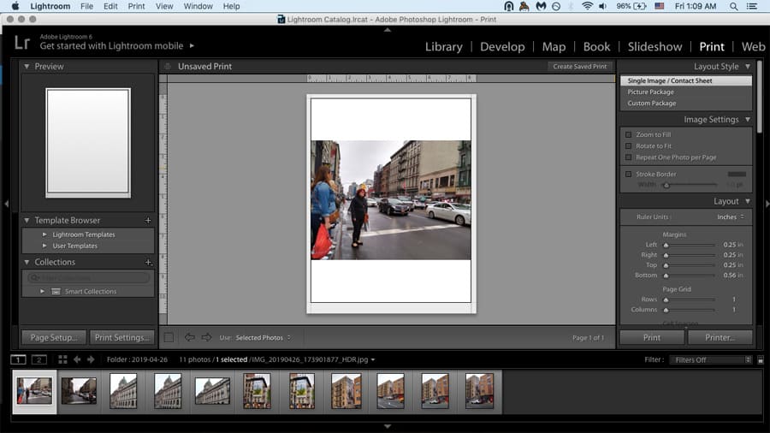This screenshot has width=770, height=433.
Task: Expand User Templates folder
Action: pos(44,246)
